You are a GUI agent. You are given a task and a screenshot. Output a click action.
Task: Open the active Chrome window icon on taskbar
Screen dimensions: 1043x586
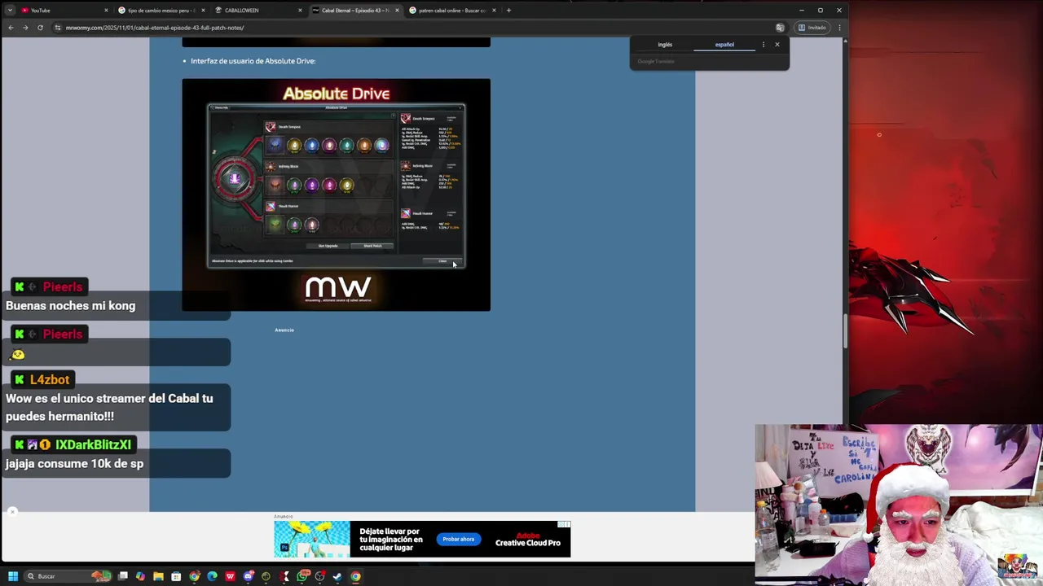(x=355, y=576)
